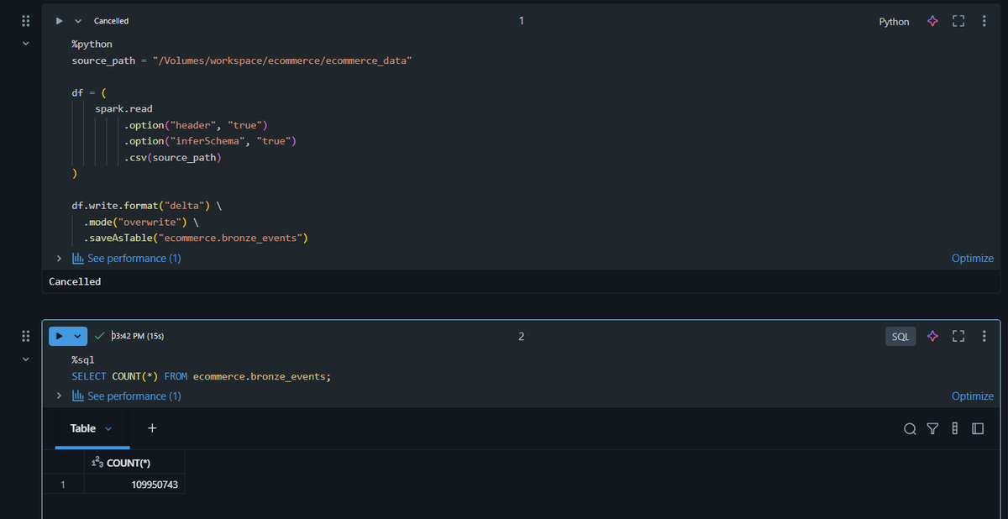
Task: Open the Table tab dropdown arrow
Action: (x=109, y=428)
